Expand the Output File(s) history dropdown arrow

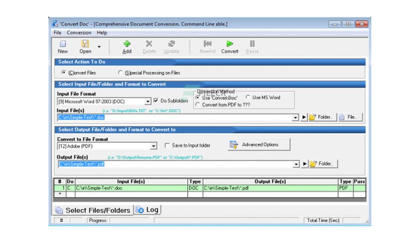pyautogui.click(x=296, y=164)
